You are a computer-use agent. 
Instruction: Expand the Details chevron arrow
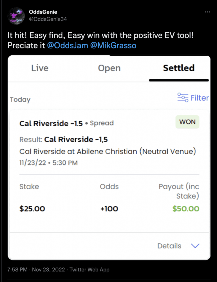coord(195,246)
